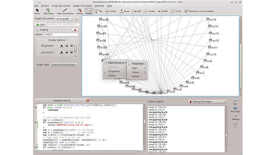Click Minimize Crossing Edges
The height and width of the screenshot is (155, 276).
coord(200,11)
